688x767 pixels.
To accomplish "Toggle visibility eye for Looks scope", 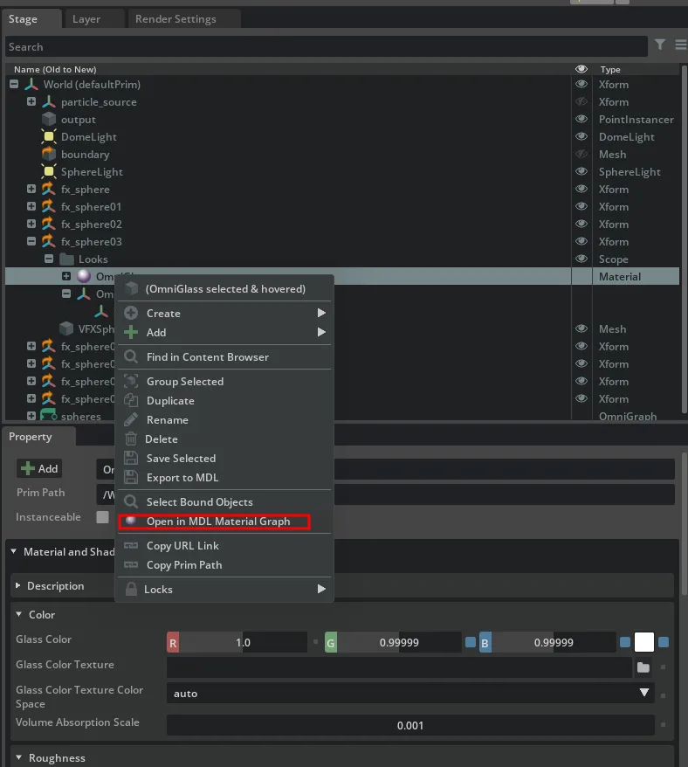I will (x=581, y=259).
